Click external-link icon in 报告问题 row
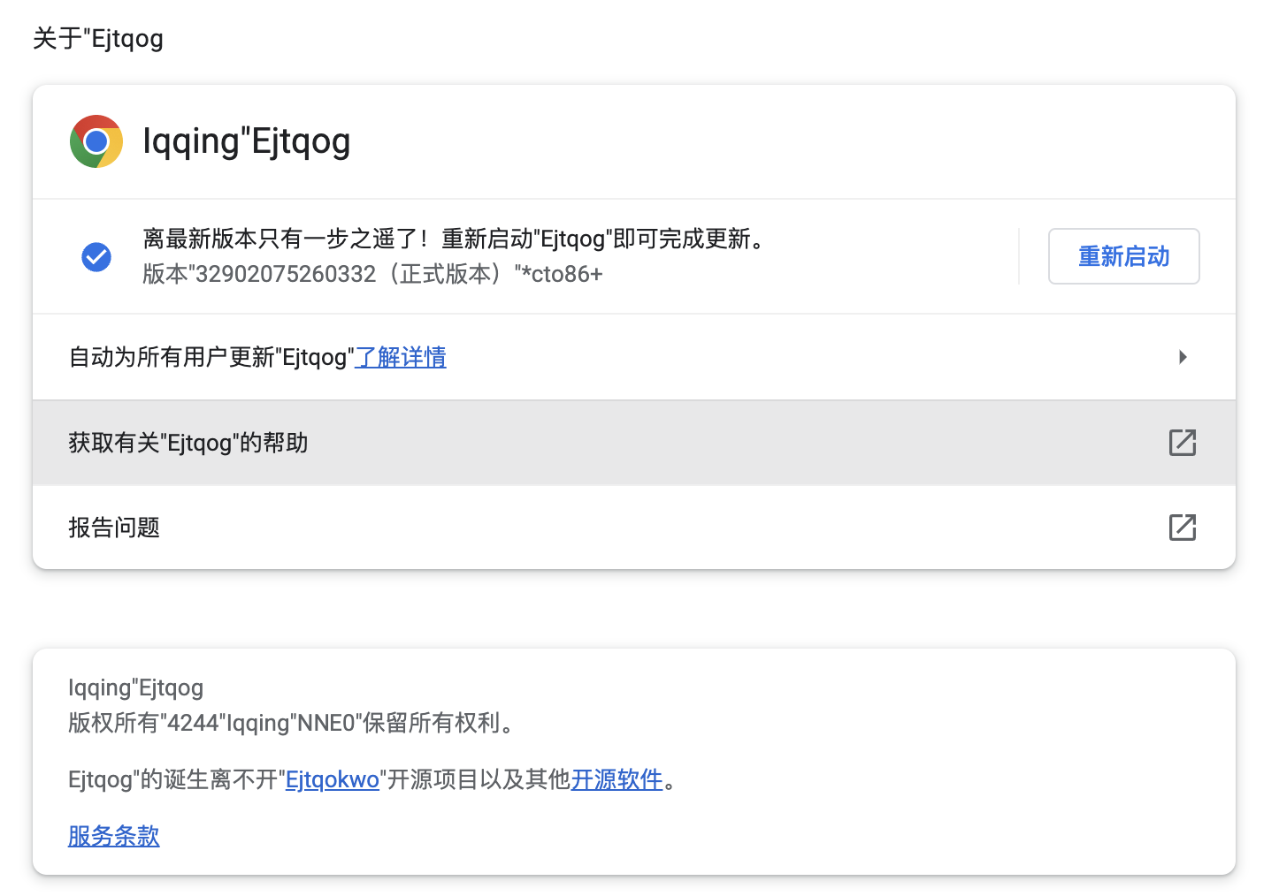Viewport: 1279px width, 896px height. coord(1182,528)
